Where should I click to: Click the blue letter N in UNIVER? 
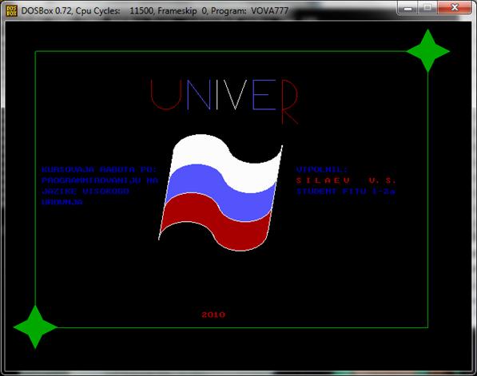pyautogui.click(x=198, y=94)
